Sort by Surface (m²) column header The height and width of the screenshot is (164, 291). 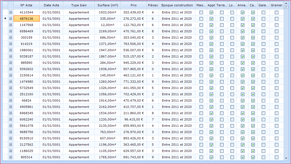(108, 5)
